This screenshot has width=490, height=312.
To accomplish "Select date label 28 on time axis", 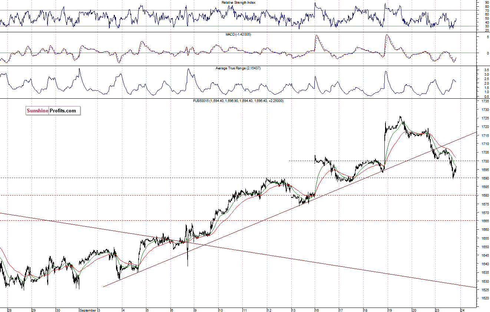I will [10, 310].
